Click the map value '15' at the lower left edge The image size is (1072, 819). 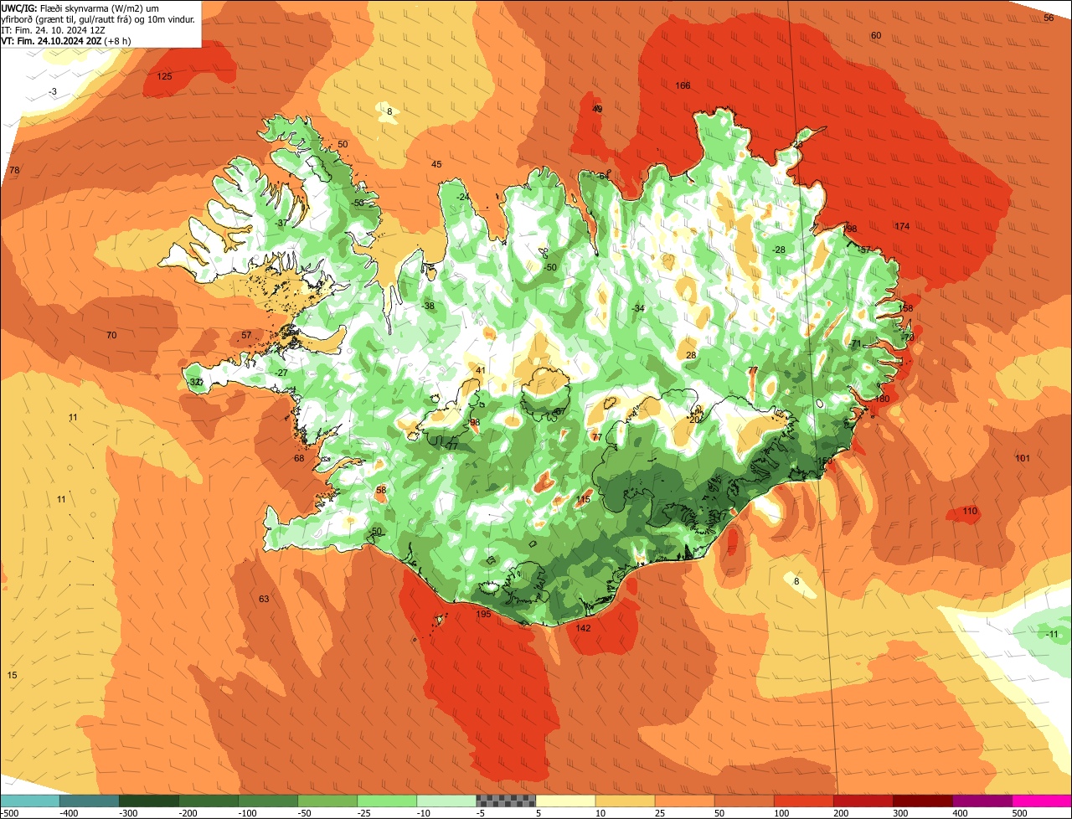(x=12, y=675)
